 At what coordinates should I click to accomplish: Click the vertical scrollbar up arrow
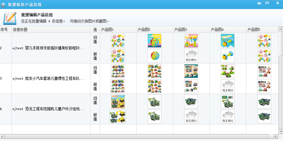pyautogui.click(x=280, y=29)
